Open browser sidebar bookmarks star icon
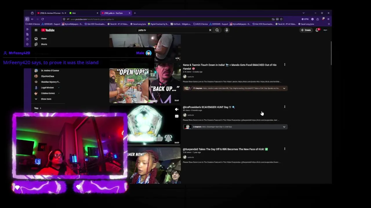Viewport: 371px width, 208px height. pyautogui.click(x=27, y=44)
